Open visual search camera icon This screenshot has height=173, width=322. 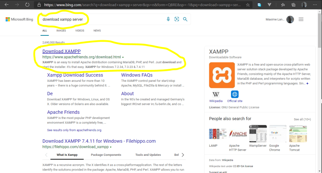(x=177, y=19)
